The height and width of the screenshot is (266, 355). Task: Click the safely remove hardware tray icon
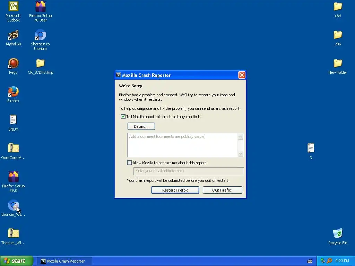coord(323,261)
